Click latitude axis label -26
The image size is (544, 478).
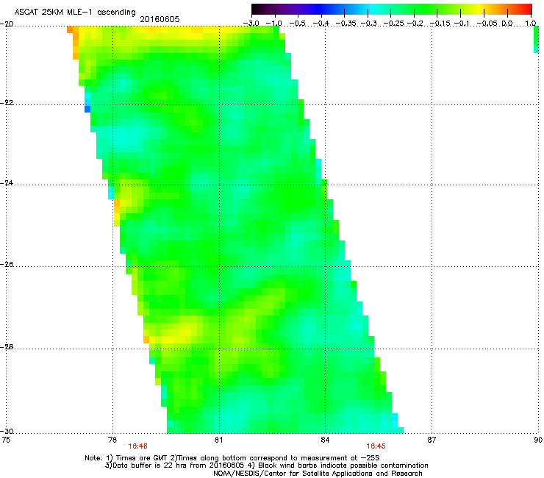[7, 265]
